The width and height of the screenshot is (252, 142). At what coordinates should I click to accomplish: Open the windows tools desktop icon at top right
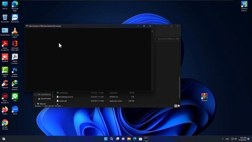click(244, 6)
